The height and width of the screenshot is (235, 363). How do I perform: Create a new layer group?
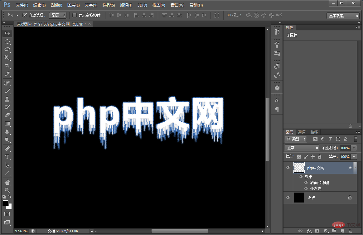334,231
